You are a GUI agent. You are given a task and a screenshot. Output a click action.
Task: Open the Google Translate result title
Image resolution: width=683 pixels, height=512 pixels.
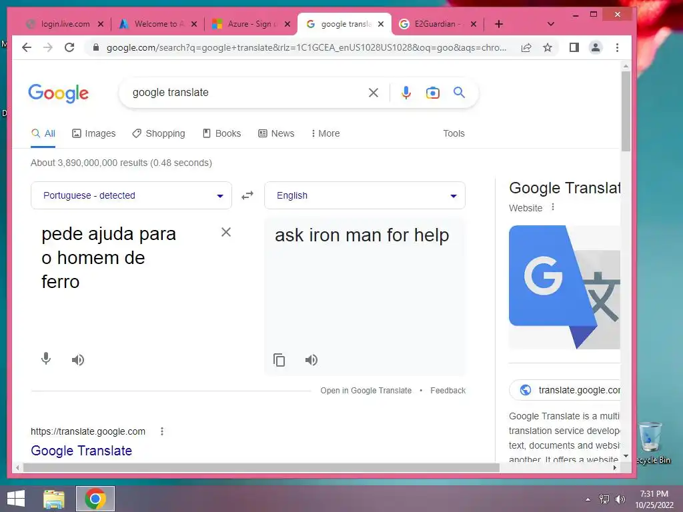81,451
